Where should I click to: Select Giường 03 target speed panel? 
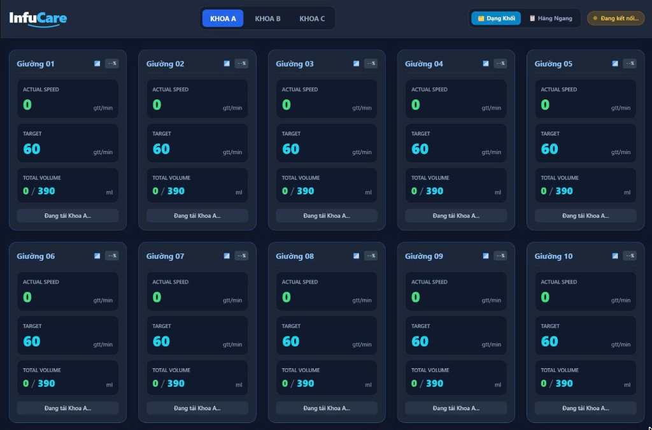coord(327,143)
